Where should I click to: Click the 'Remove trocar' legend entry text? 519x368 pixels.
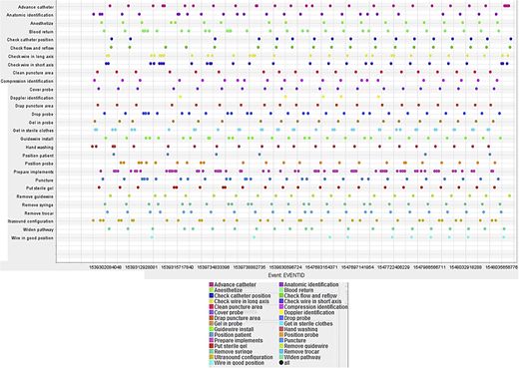point(301,352)
